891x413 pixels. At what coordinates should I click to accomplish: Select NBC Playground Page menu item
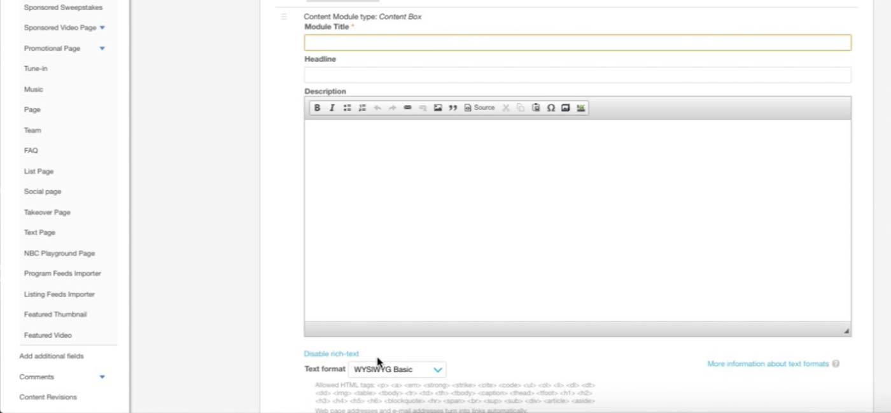coord(59,253)
